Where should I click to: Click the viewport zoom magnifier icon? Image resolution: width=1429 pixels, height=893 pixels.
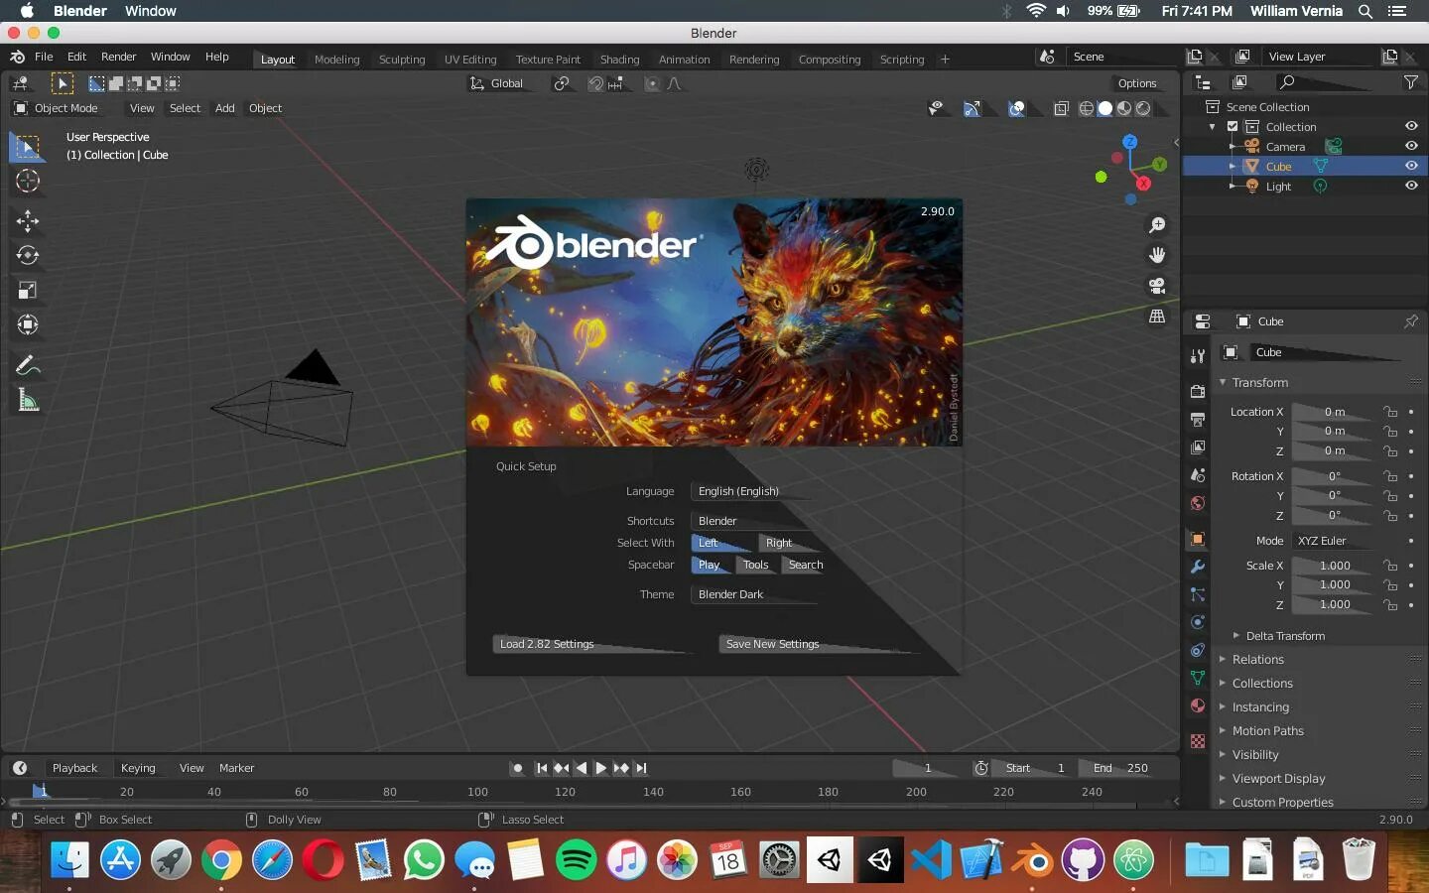pyautogui.click(x=1157, y=225)
